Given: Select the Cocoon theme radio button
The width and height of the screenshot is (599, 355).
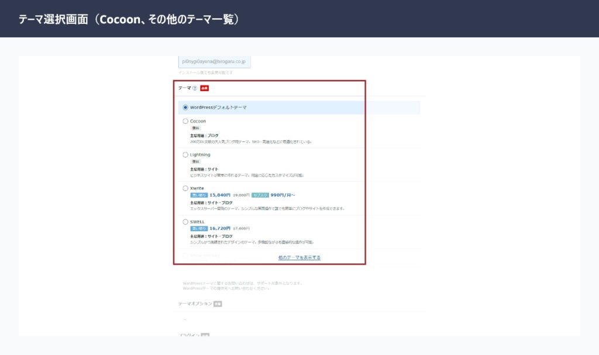Looking at the screenshot, I should click(185, 121).
